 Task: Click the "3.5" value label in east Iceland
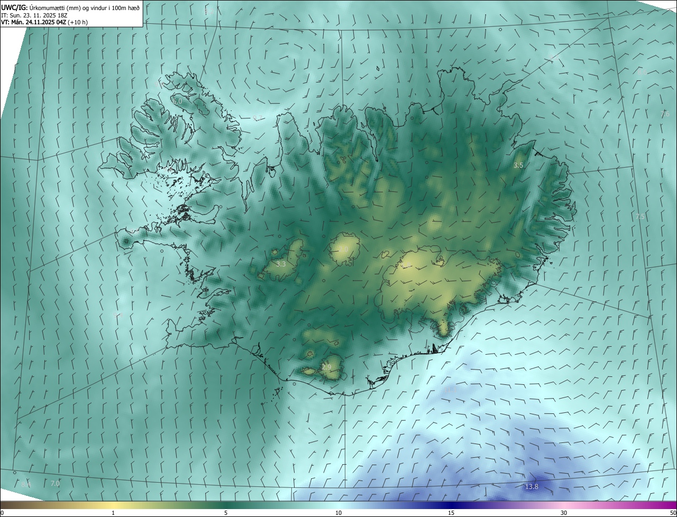point(518,165)
